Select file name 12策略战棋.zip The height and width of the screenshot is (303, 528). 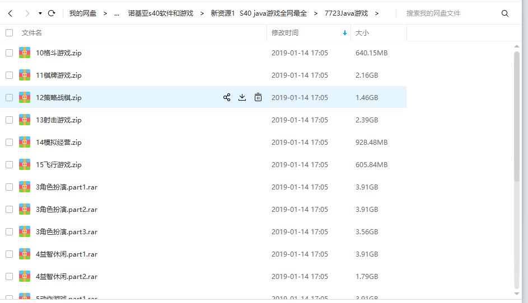point(59,97)
